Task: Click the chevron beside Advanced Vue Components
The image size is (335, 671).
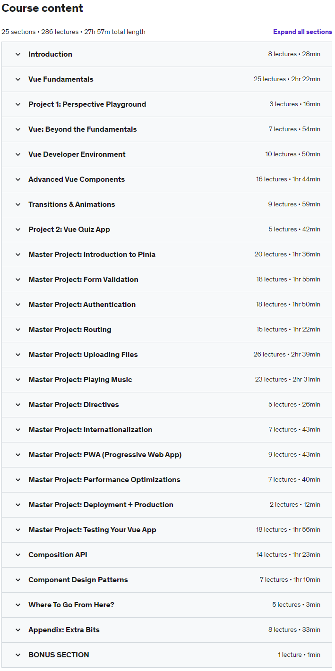Action: [18, 179]
